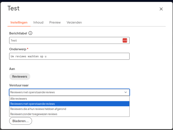
Task: Choose 'Reviewers met openstaande reviews' in list
Action: coord(69,104)
